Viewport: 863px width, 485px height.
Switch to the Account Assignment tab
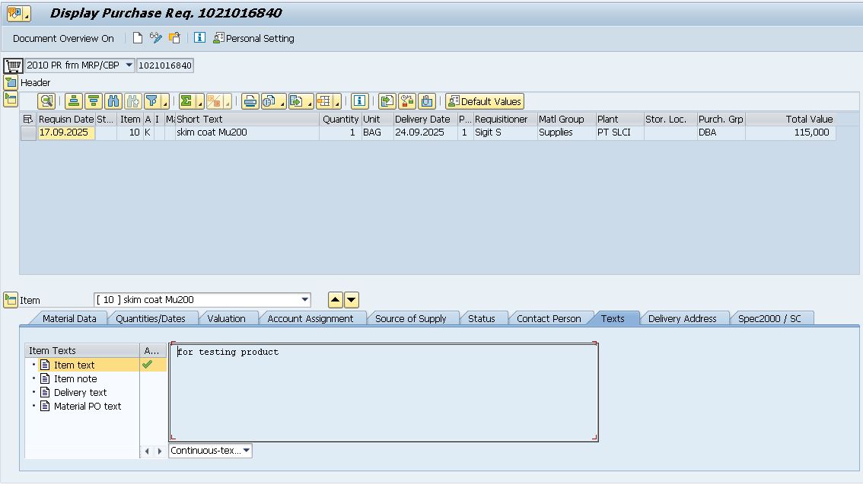pos(310,318)
